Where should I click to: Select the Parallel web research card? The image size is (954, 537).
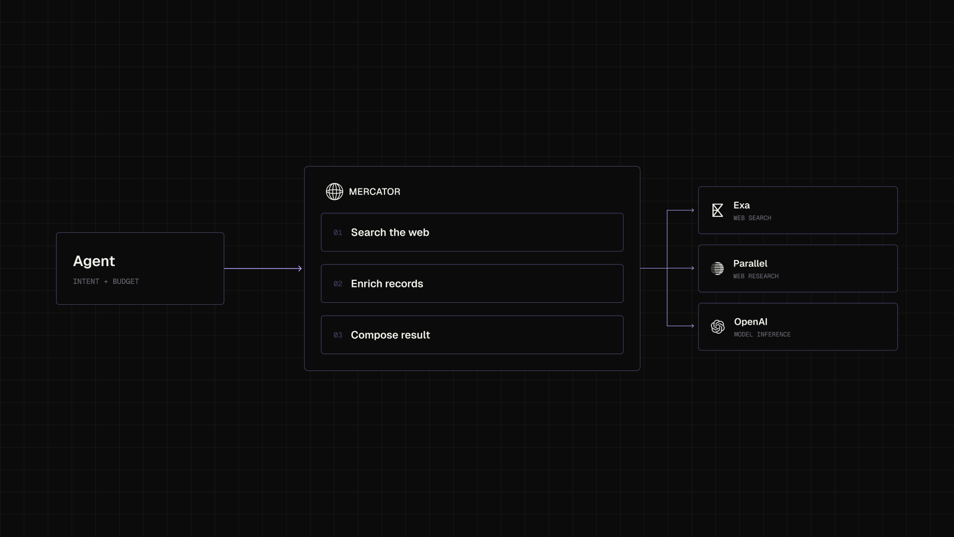(798, 268)
